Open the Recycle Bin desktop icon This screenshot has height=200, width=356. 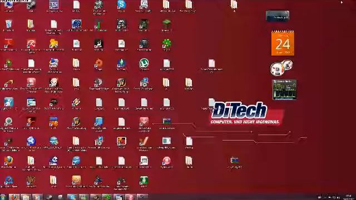(8, 24)
